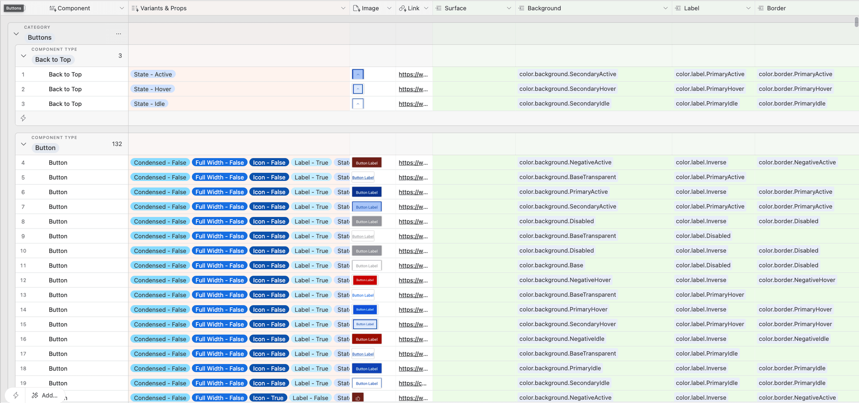Click the Add... button with wand icon
This screenshot has height=403, width=859.
tap(45, 395)
